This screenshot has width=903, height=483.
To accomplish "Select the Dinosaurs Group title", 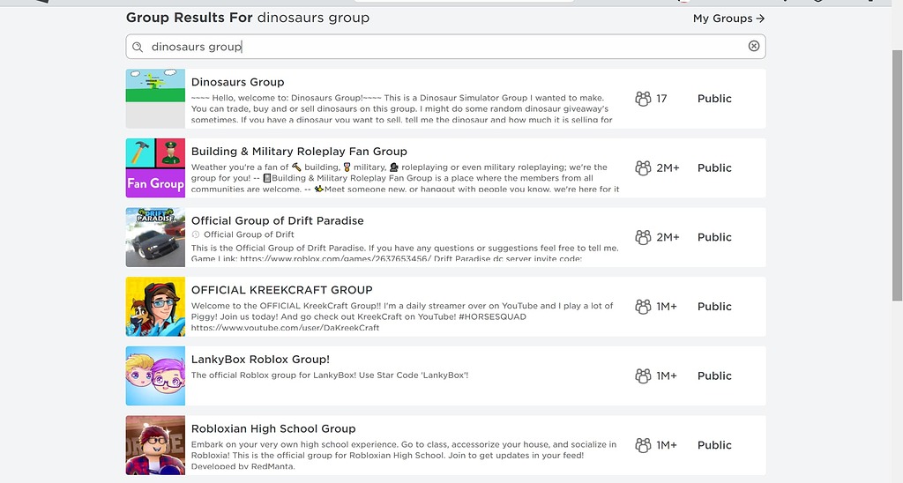I will pyautogui.click(x=237, y=82).
